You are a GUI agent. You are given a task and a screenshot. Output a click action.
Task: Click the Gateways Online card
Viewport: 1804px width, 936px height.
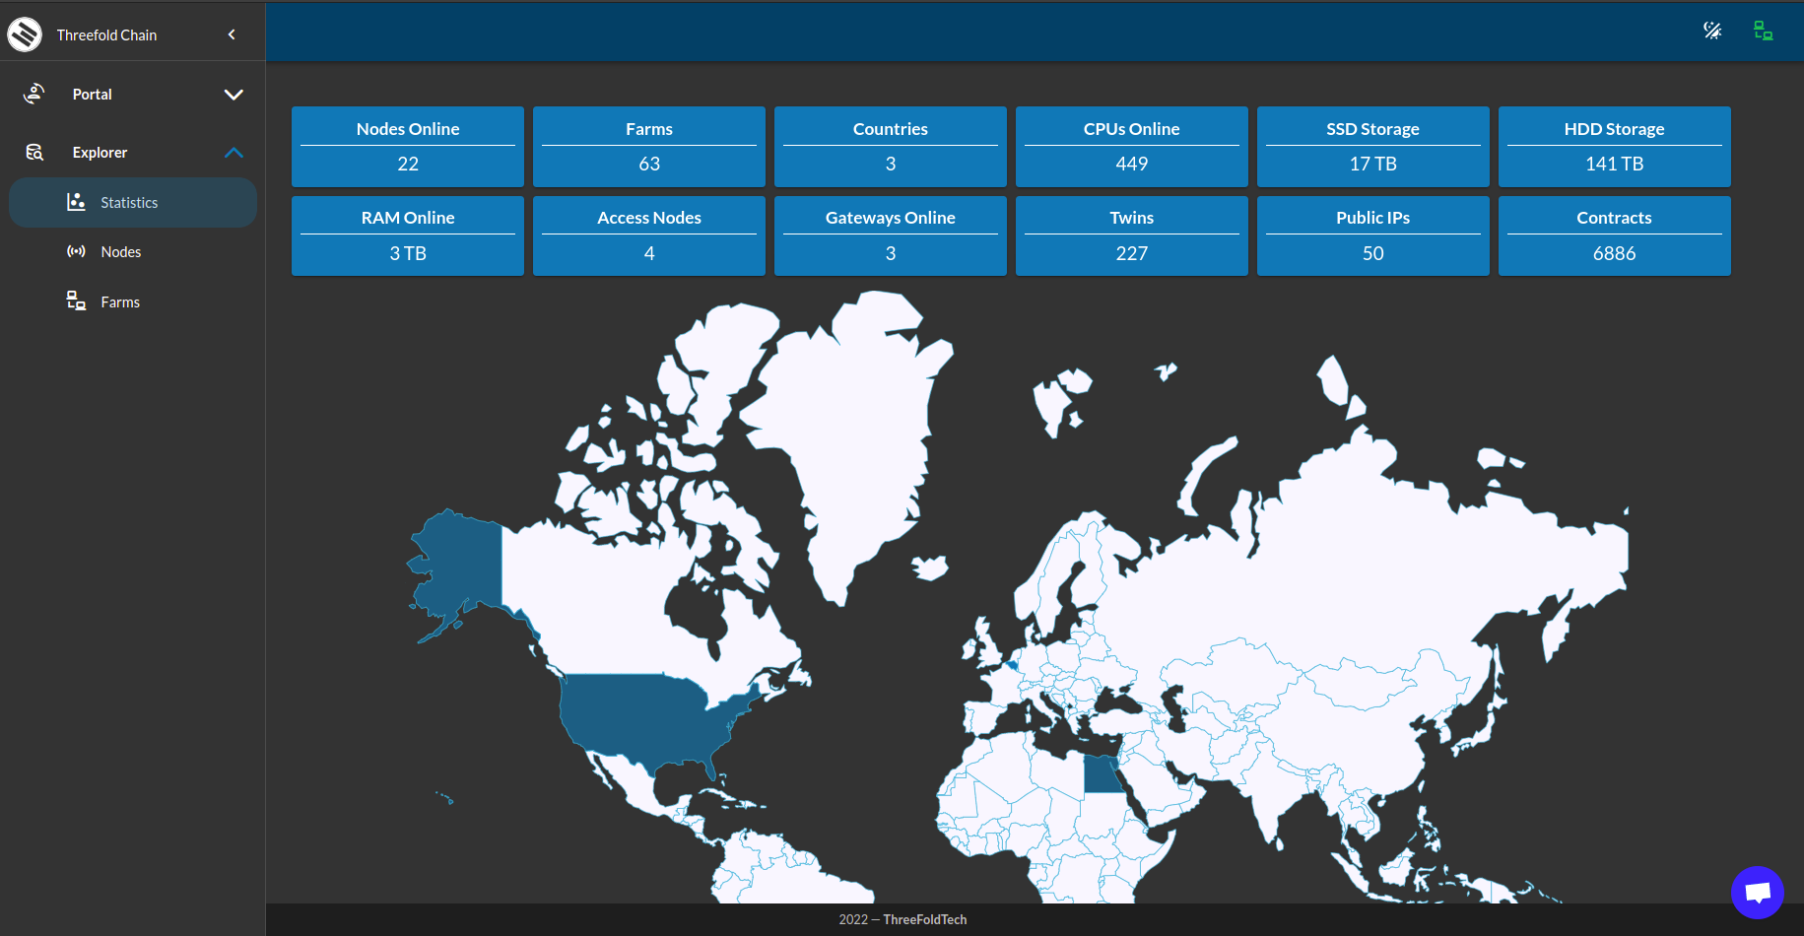click(890, 236)
